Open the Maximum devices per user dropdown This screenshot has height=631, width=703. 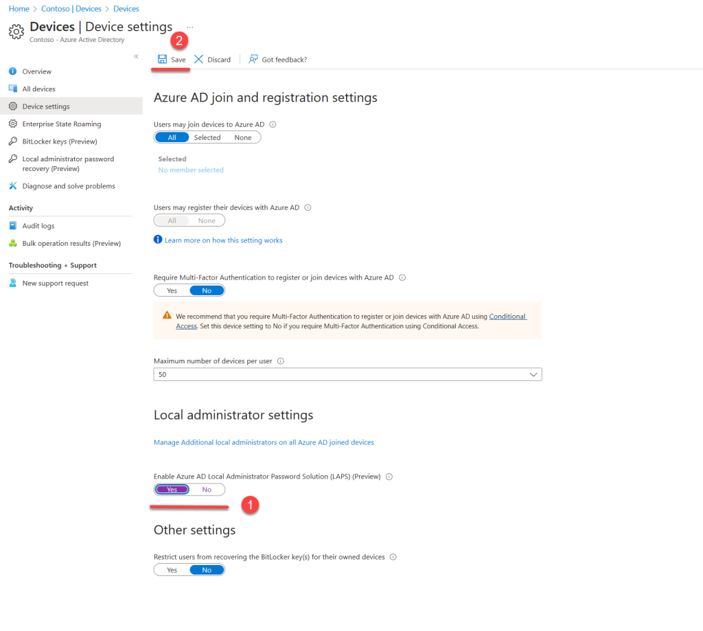[x=533, y=374]
